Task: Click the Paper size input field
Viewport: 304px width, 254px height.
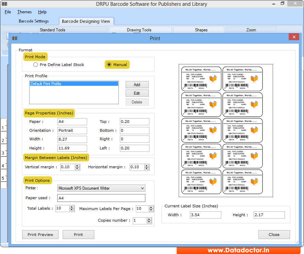Action: [x=72, y=122]
